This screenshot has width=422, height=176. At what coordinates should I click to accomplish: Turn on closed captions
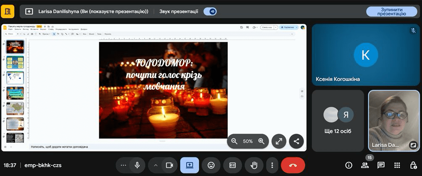232,165
